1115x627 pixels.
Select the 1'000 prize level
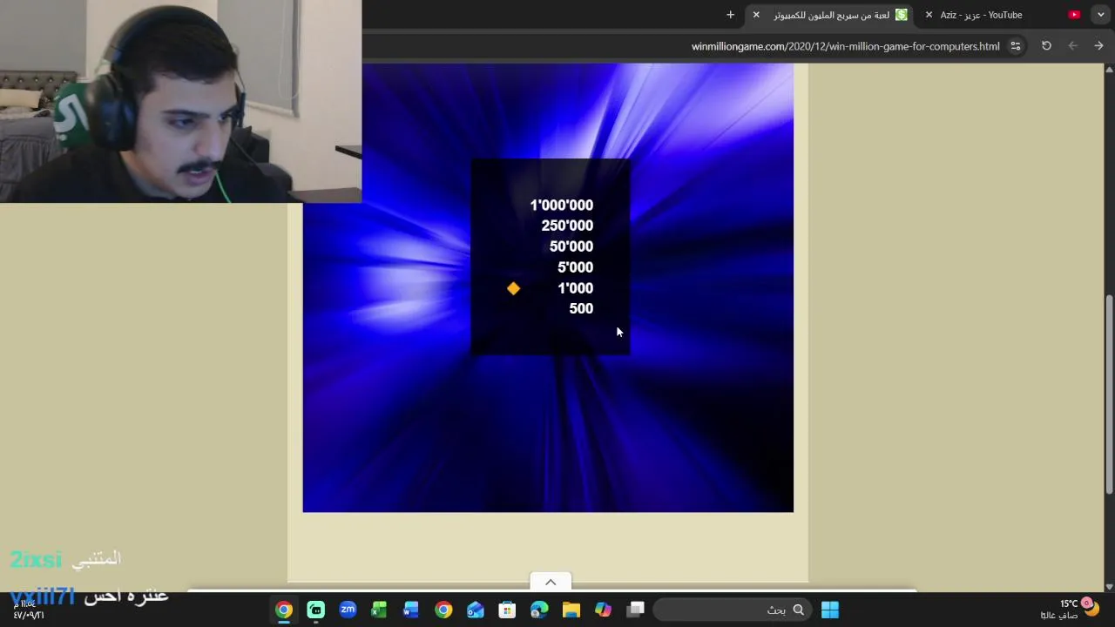(575, 288)
